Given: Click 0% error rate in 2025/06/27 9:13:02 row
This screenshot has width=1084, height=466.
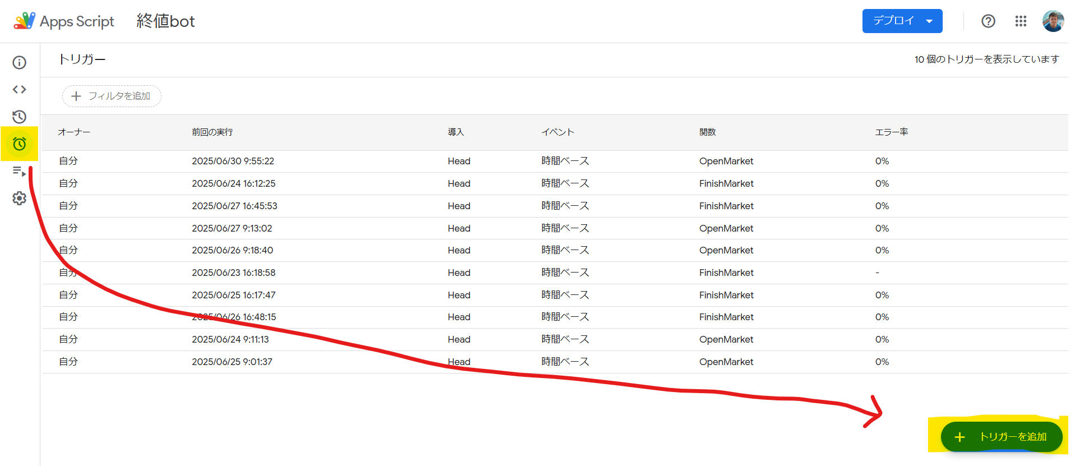Looking at the screenshot, I should (x=882, y=229).
